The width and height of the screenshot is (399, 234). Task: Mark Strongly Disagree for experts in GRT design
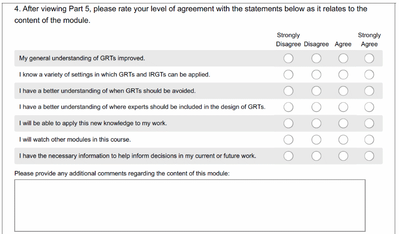(x=289, y=107)
